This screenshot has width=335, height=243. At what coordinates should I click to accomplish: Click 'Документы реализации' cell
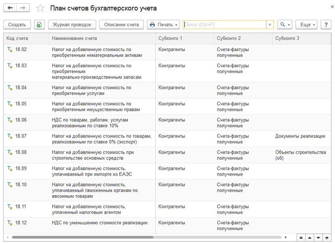(300, 136)
